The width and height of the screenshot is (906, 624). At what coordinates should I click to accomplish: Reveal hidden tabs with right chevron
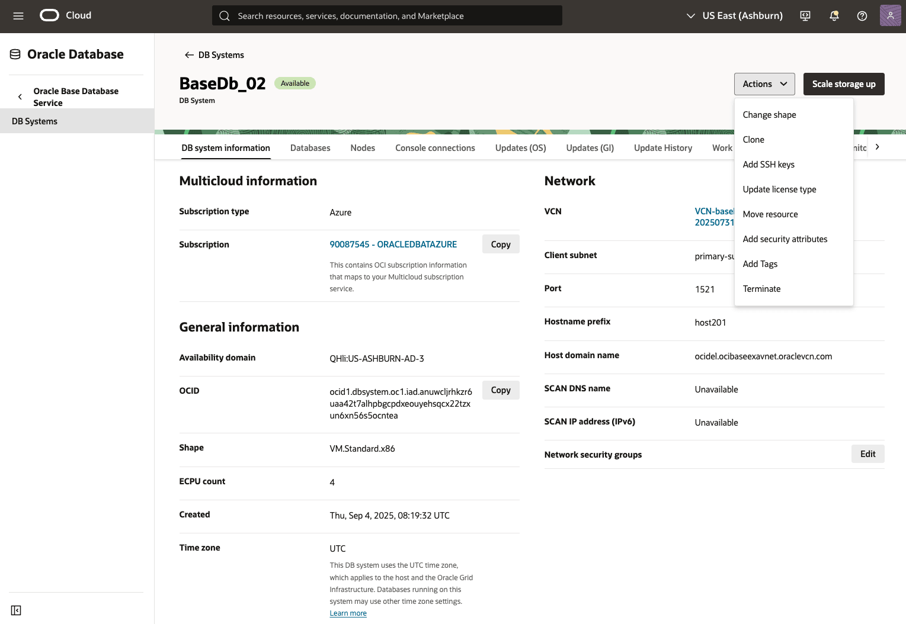point(878,147)
